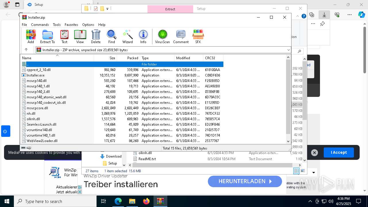Accept MediaFire cookies with I Accept
368x207 pixels.
tap(339, 152)
